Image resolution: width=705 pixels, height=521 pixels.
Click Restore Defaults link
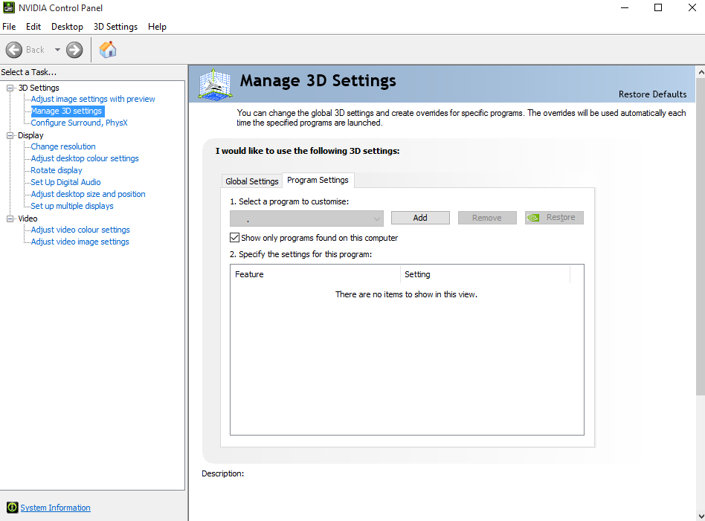pyautogui.click(x=652, y=94)
